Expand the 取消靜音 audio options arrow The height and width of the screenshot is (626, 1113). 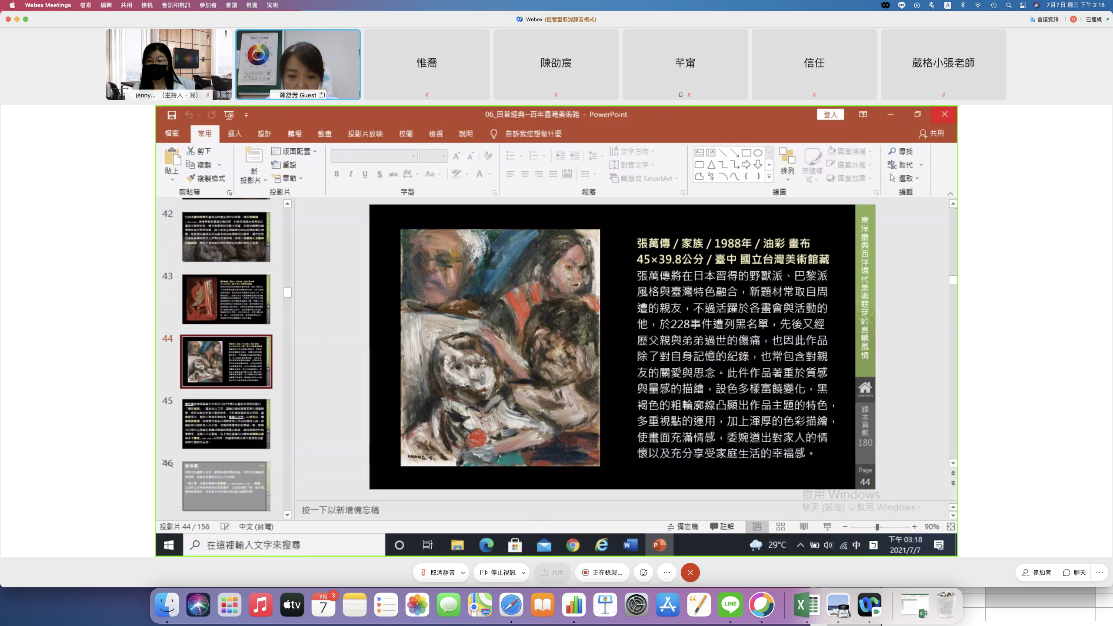pyautogui.click(x=463, y=573)
